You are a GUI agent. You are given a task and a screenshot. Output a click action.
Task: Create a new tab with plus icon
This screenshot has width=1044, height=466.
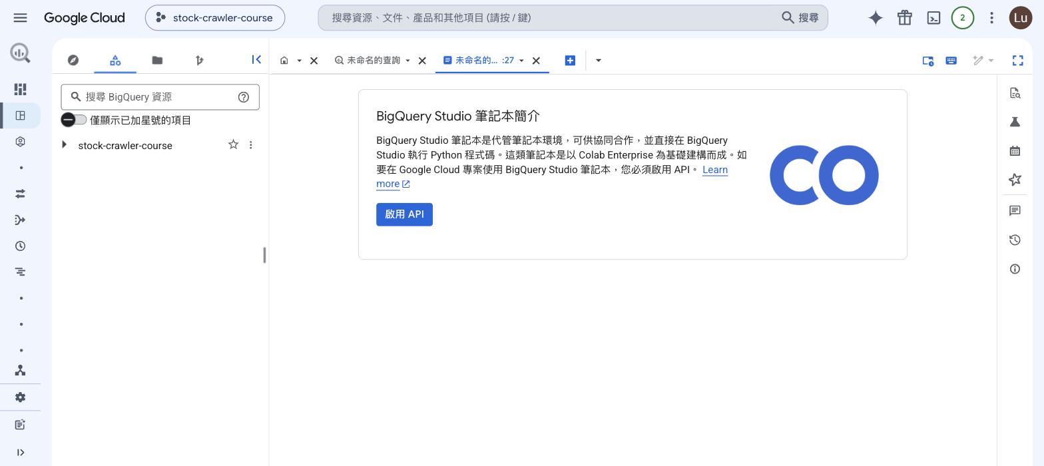[570, 61]
